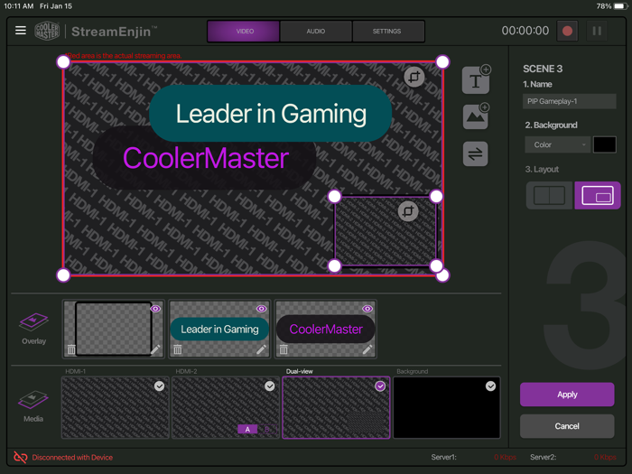
Task: Click the Media layers icon
Action: 33,399
